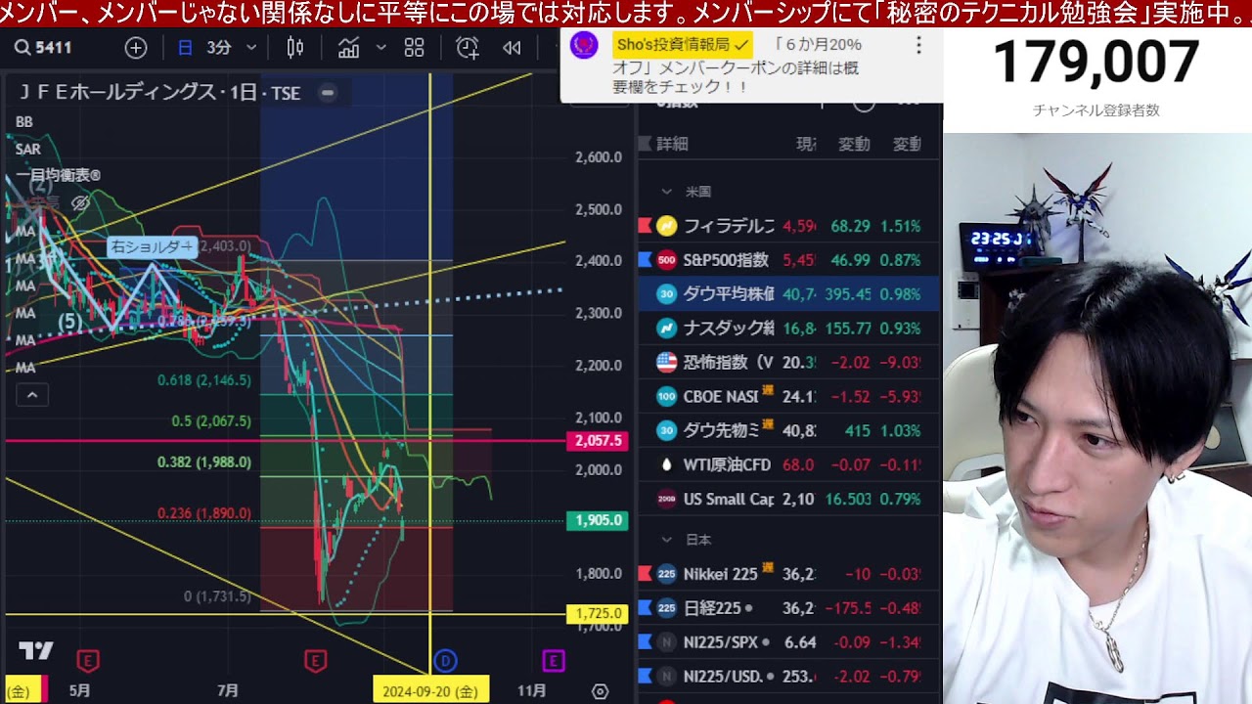
Task: Click the symbol search magnifier for 5411
Action: (x=22, y=47)
